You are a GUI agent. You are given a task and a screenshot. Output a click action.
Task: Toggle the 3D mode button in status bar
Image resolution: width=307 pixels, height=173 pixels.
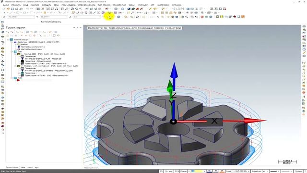pyautogui.click(x=161, y=171)
